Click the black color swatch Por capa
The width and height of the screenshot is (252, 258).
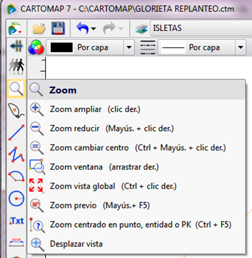tap(62, 47)
